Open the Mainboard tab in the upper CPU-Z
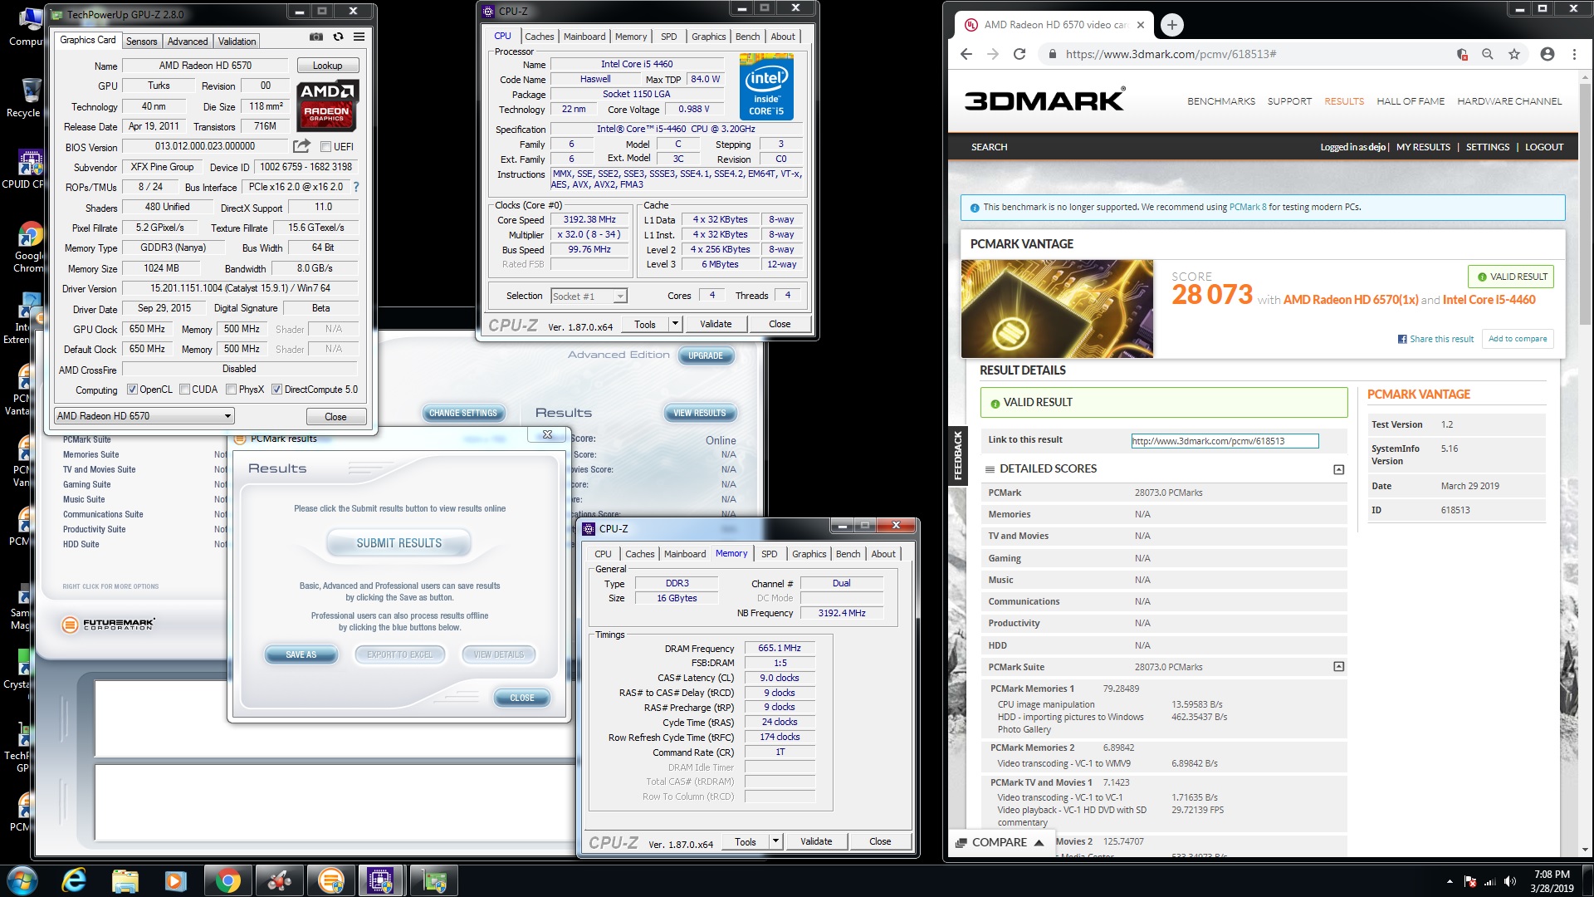Screen dimensions: 1594x897 (x=584, y=37)
